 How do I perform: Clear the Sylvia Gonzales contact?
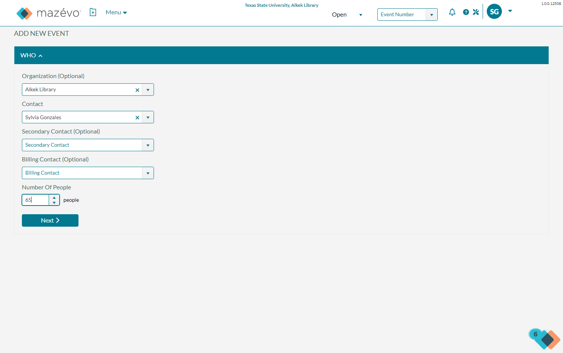(137, 118)
